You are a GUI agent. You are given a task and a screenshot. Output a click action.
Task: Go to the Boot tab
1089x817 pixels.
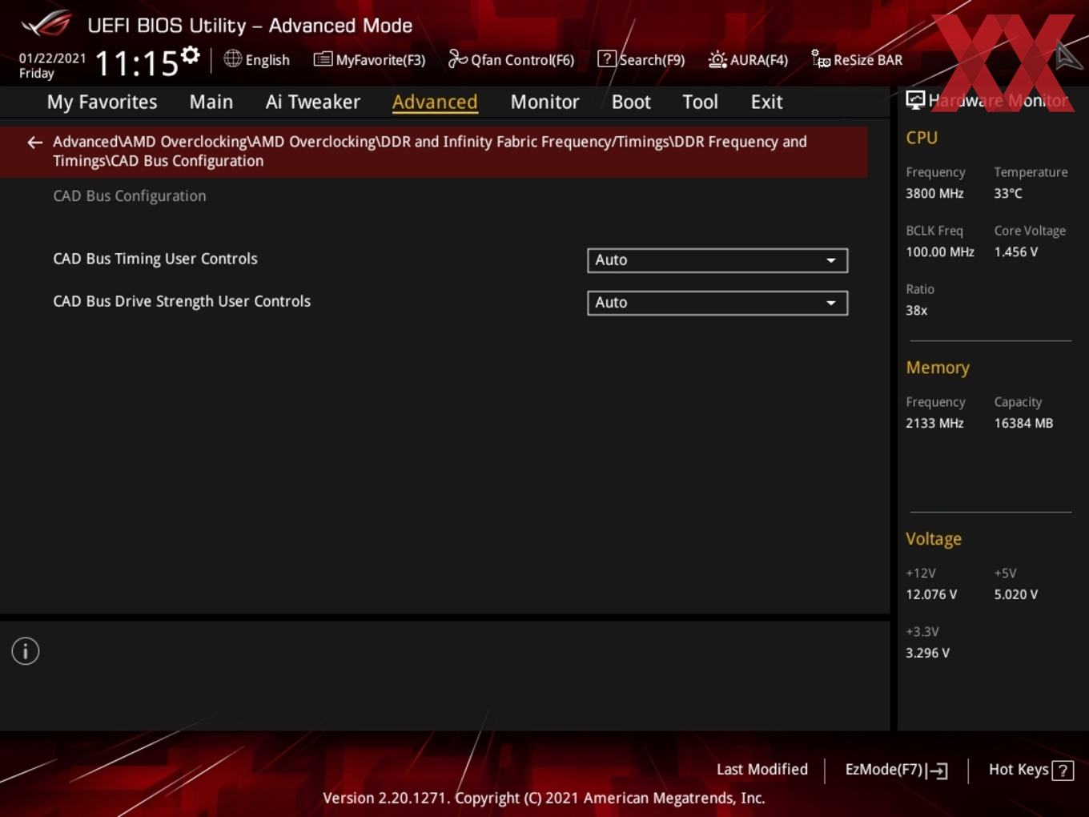631,102
